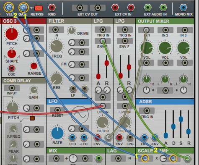199x165 pixels.
Task: Click the red OSC output jack in OSC 3
Action: coord(11,68)
